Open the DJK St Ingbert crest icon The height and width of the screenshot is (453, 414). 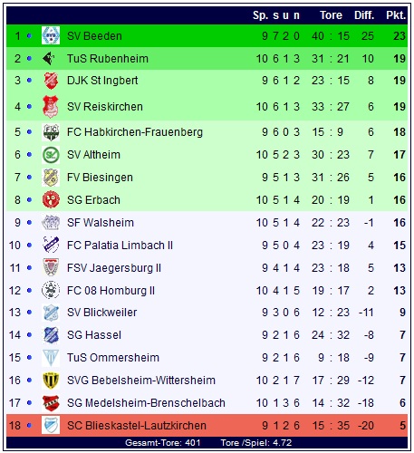coord(51,81)
